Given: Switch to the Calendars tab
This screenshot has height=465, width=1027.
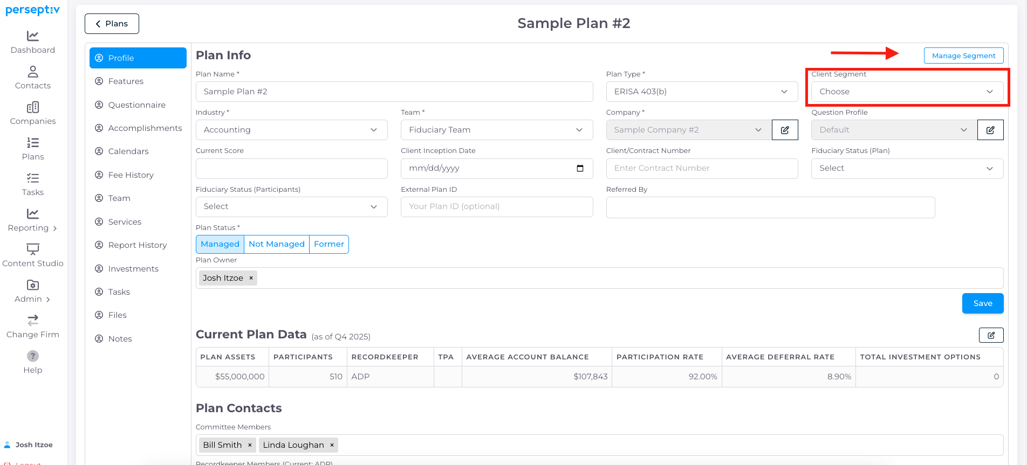Looking at the screenshot, I should coord(138,151).
